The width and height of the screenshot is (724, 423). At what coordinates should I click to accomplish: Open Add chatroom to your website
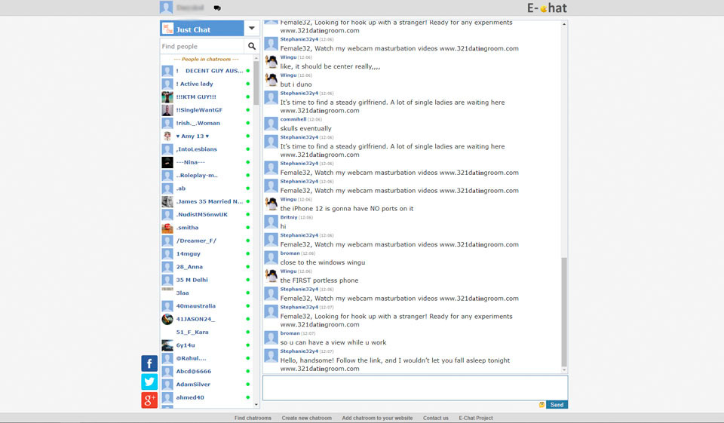coord(377,418)
